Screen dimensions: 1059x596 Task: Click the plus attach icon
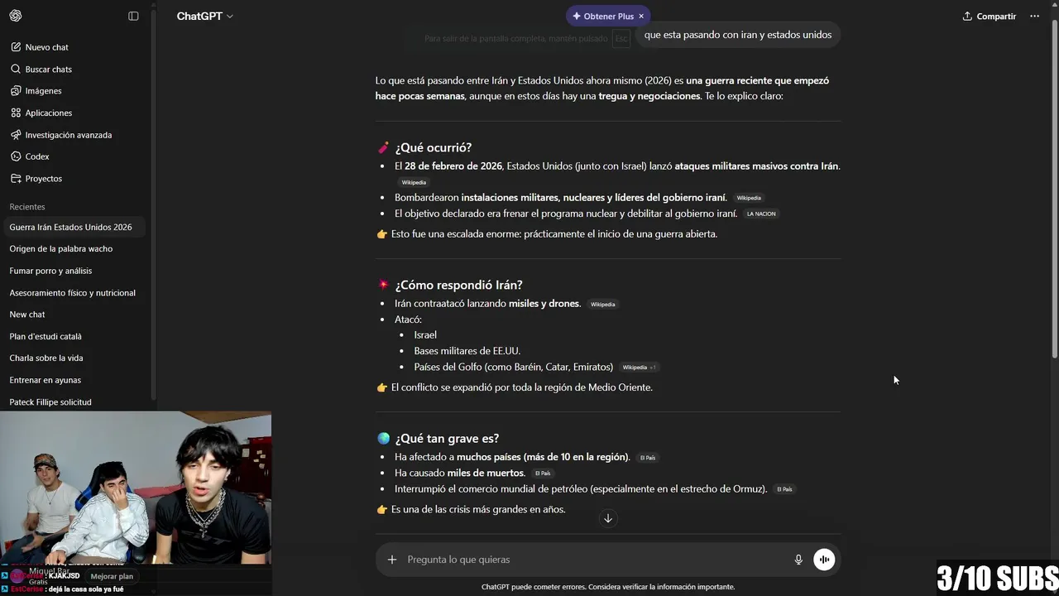point(392,560)
